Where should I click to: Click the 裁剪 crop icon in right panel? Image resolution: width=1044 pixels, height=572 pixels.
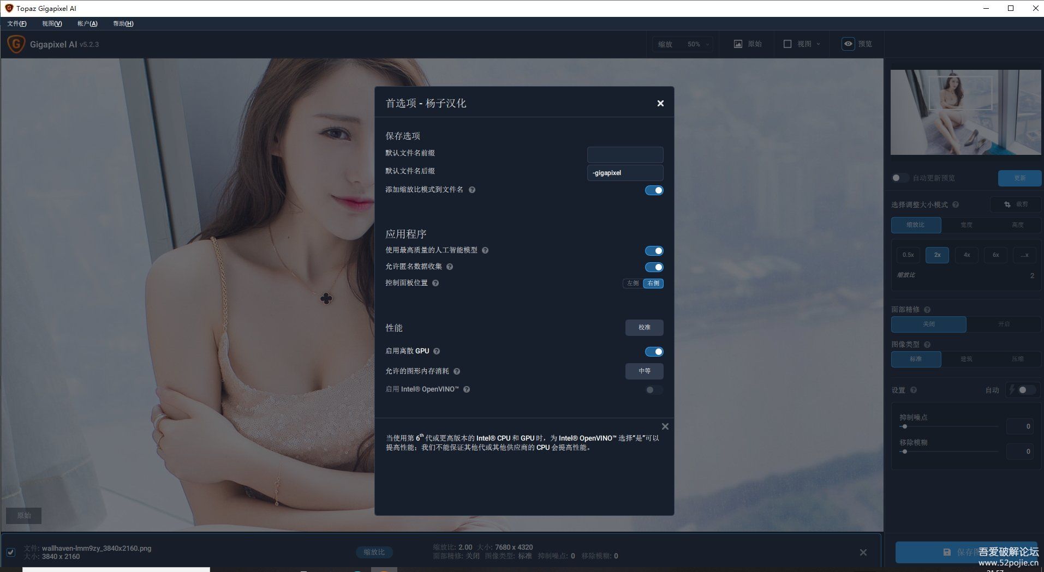[x=1006, y=204]
